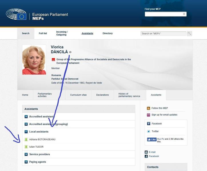Clear the Find your MEP field with X

coord(184,14)
